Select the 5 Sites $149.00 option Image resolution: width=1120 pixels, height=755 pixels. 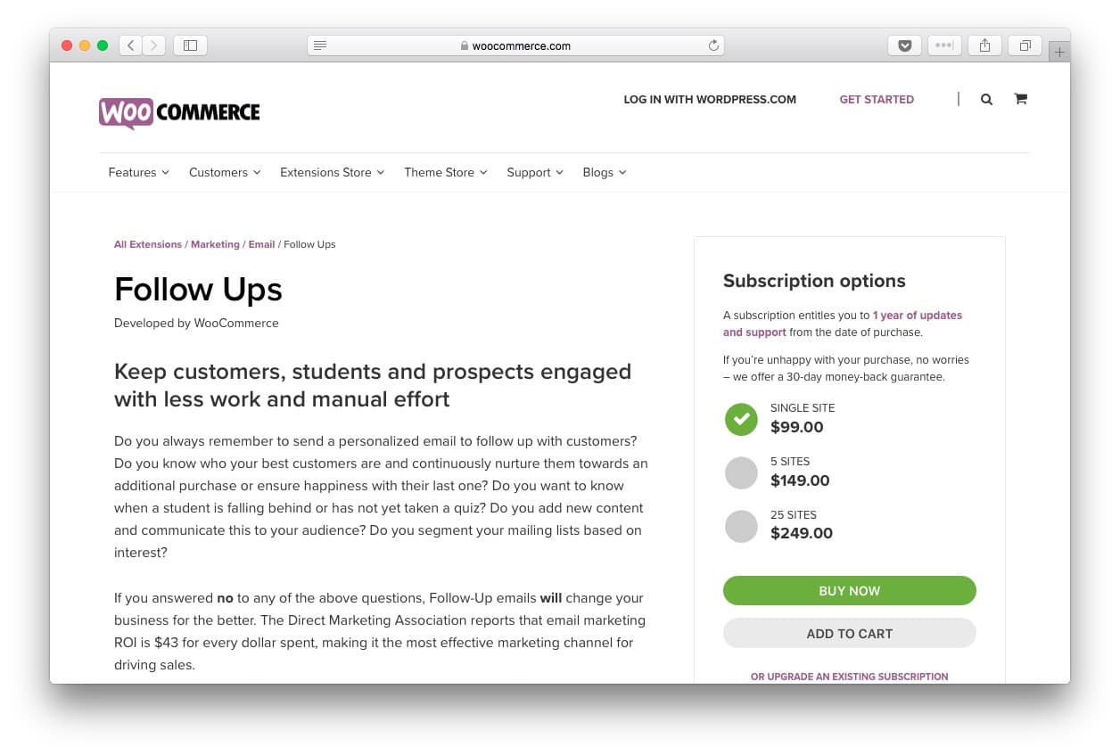pos(741,472)
